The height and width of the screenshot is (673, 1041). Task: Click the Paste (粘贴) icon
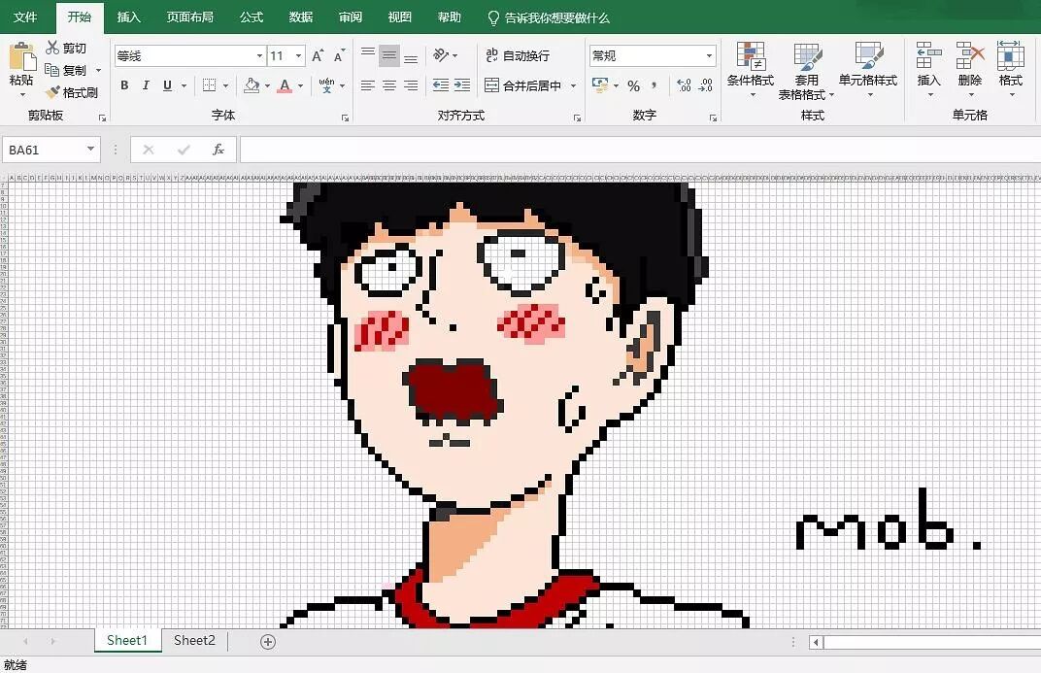pos(22,57)
